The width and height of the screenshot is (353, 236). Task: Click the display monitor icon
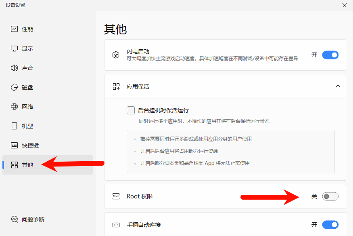(15, 48)
